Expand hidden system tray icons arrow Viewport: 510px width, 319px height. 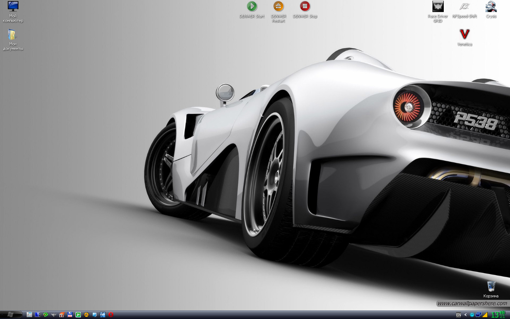click(465, 315)
